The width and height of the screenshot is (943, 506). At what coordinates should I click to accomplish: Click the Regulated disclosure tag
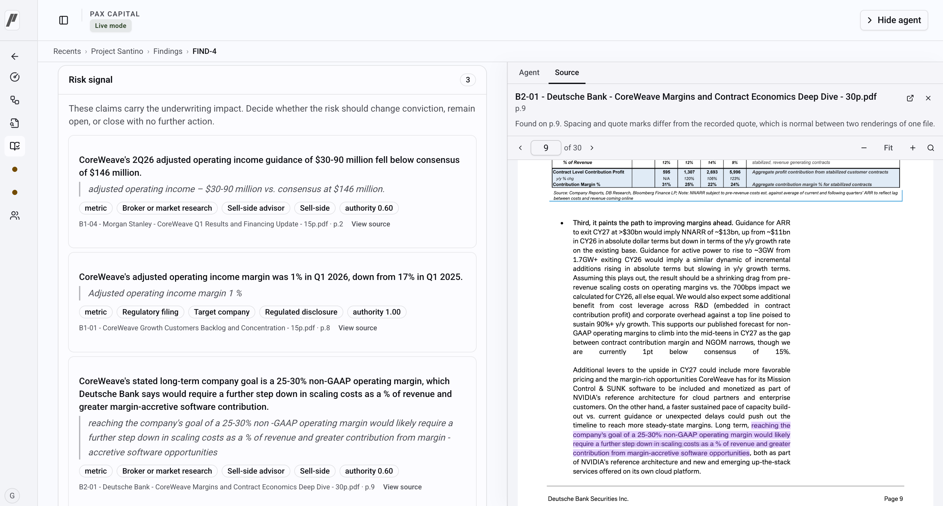pos(301,312)
